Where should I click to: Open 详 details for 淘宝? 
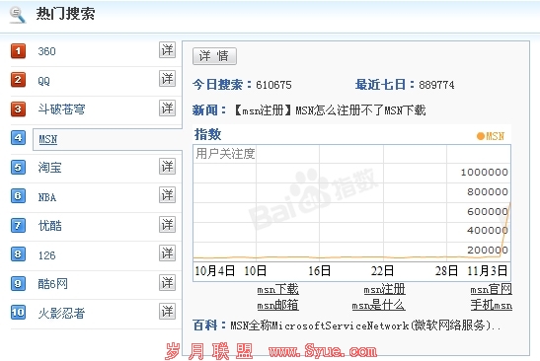[x=168, y=167]
